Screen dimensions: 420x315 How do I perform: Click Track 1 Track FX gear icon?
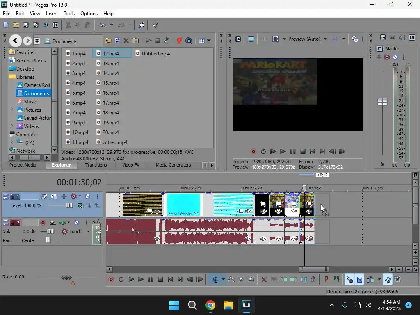[73, 196]
